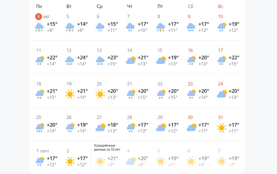Open the forecast for Saturday the 9th
This screenshot has width=277, height=174.
click(189, 17)
